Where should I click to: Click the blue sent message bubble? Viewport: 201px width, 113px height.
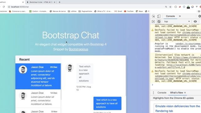(107, 103)
